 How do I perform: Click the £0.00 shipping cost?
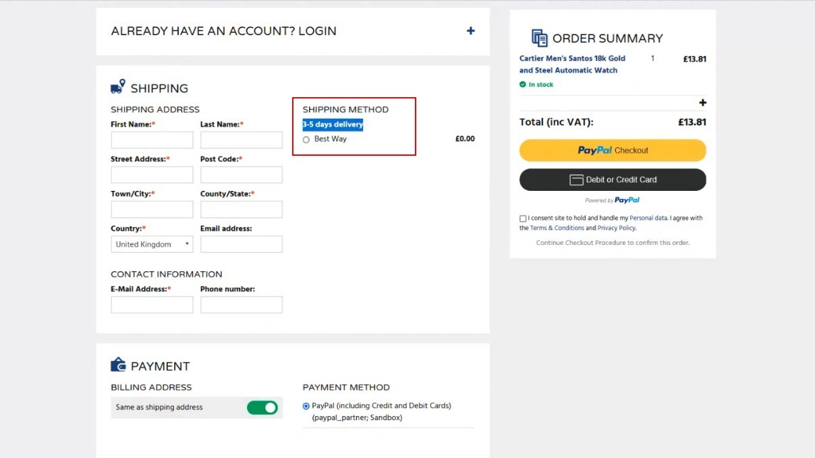tap(465, 139)
